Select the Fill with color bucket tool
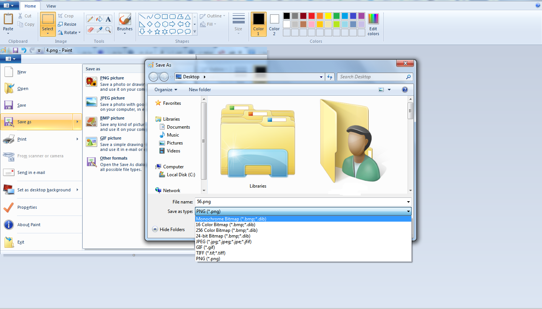This screenshot has width=542, height=309. point(99,19)
